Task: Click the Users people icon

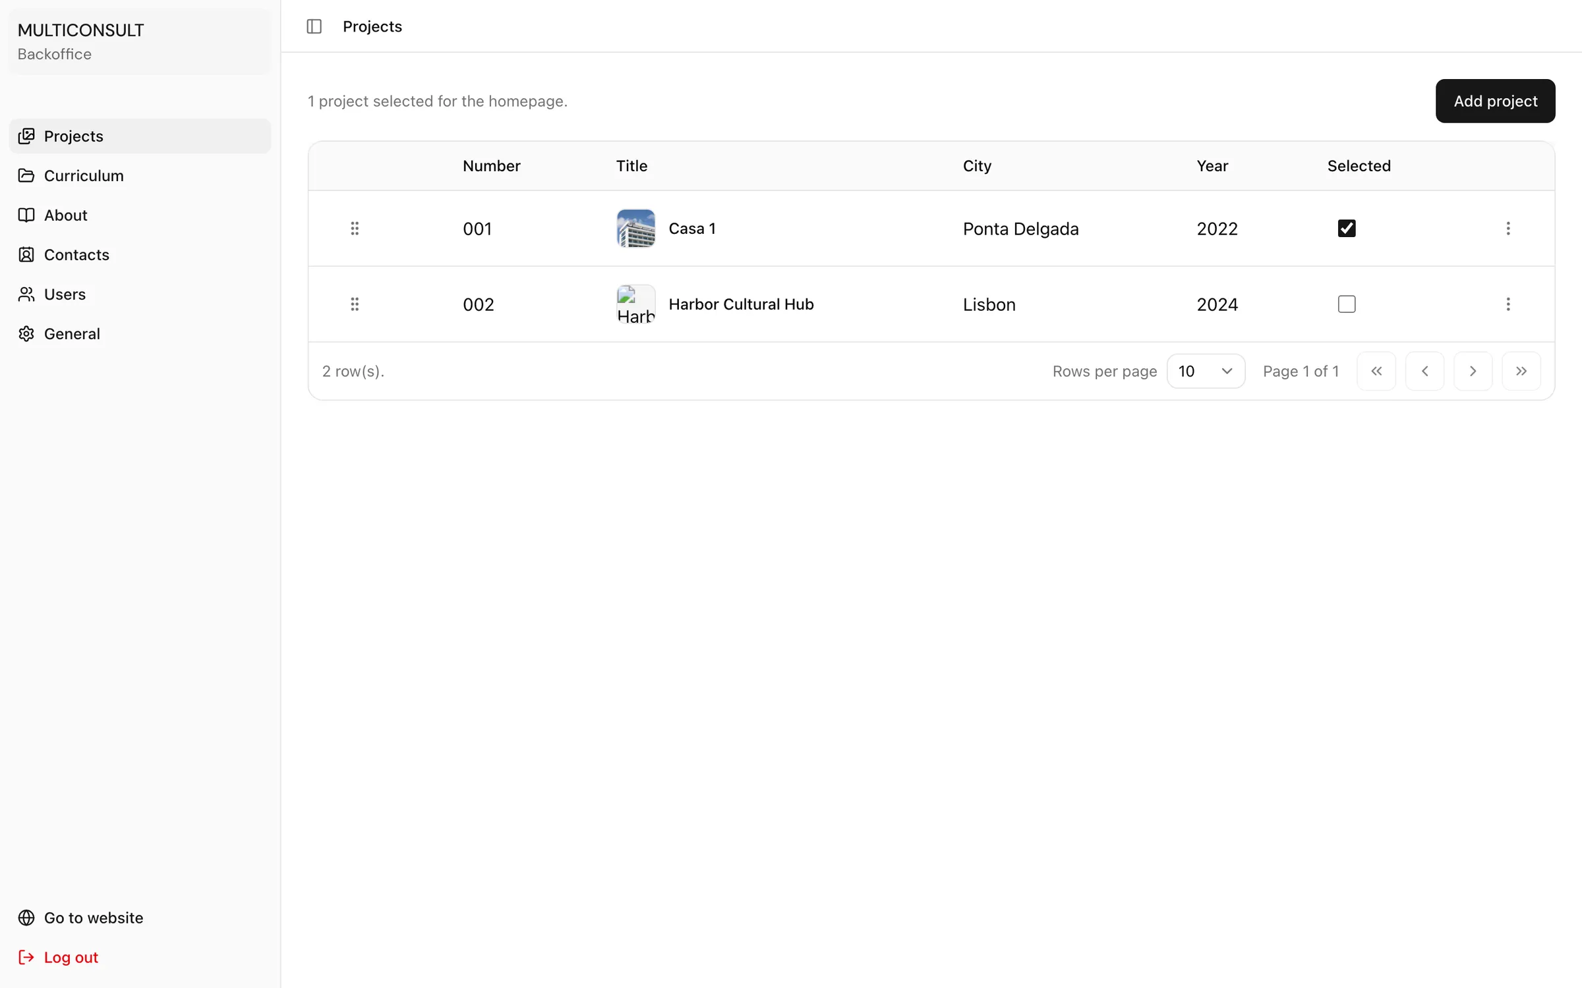Action: click(x=26, y=294)
